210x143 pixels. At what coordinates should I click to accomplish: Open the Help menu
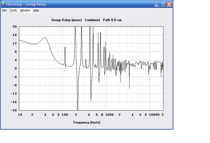[x=36, y=11]
